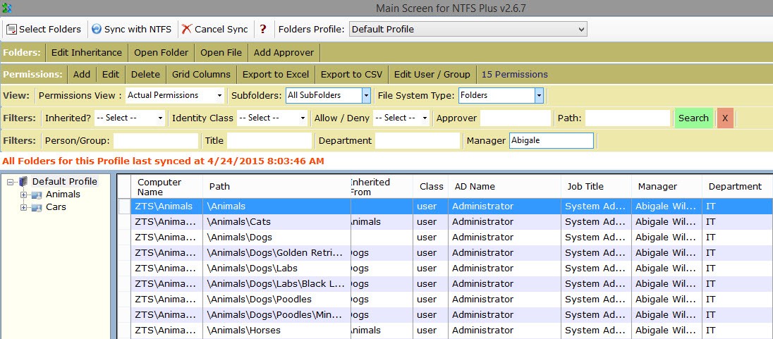Image resolution: width=773 pixels, height=339 pixels.
Task: Click the Select Folders icon
Action: [x=11, y=29]
